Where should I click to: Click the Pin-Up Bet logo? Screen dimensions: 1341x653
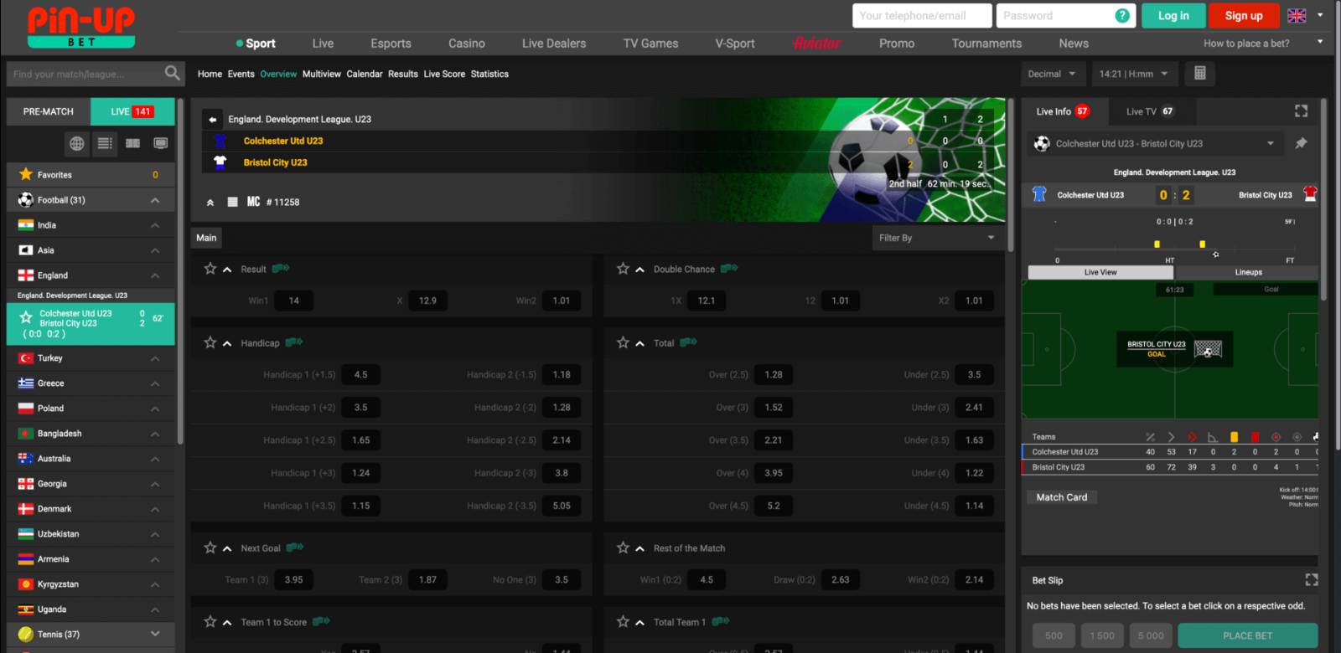pyautogui.click(x=81, y=27)
